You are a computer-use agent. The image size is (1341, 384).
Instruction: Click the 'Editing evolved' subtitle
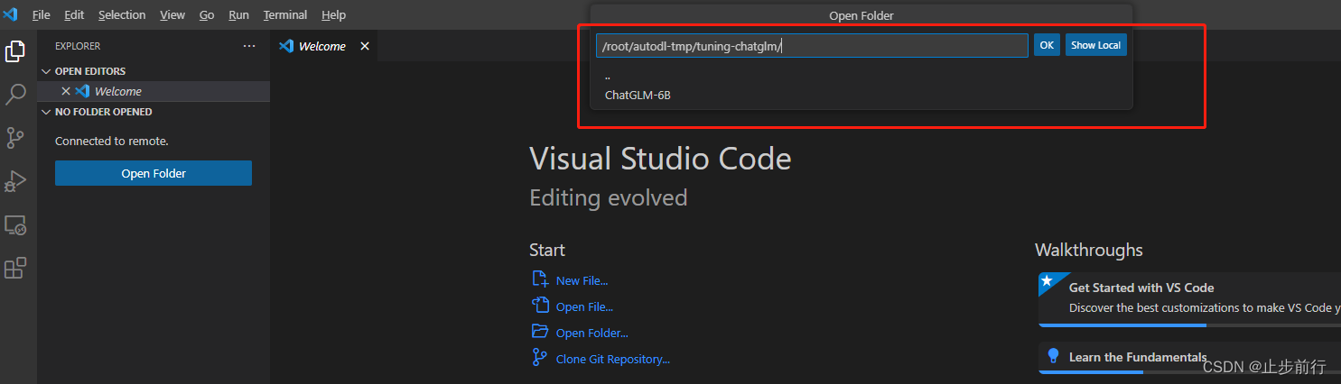[x=608, y=197]
